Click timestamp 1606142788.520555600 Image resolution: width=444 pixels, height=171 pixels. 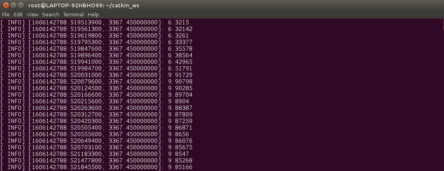pyautogui.click(x=68, y=134)
